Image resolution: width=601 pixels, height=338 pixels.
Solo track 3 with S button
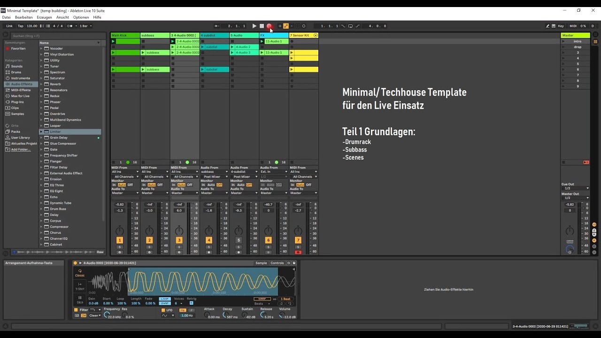tap(179, 247)
